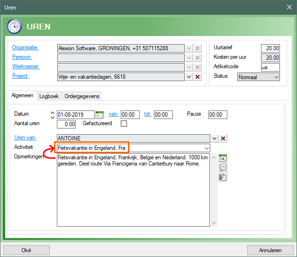The height and width of the screenshot is (257, 297).
Task: Click the Oké button
Action: 27,250
